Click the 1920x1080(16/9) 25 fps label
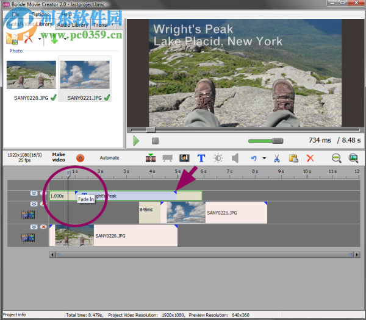Viewport: 366px width, 320px height. (24, 158)
